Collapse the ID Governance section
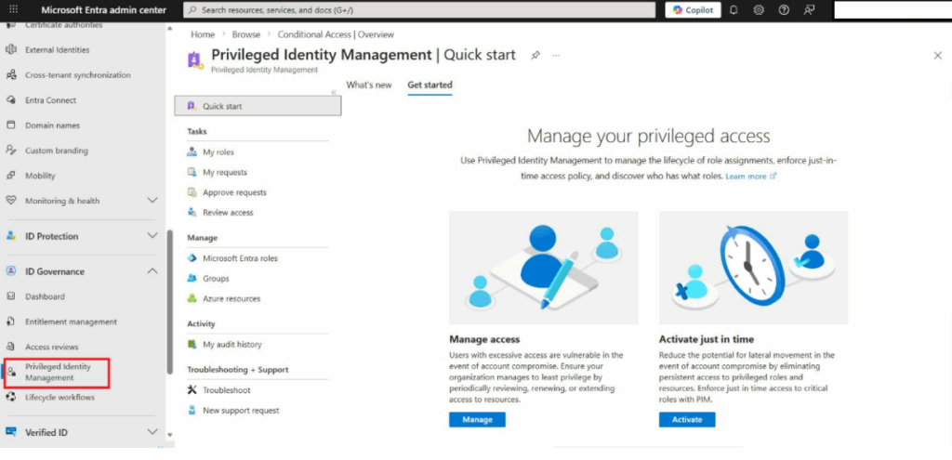 (x=152, y=271)
